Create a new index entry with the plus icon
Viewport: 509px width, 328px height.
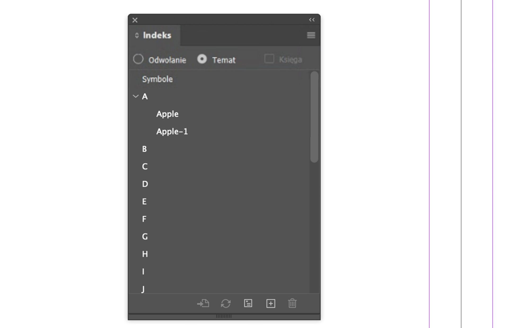coord(271,303)
